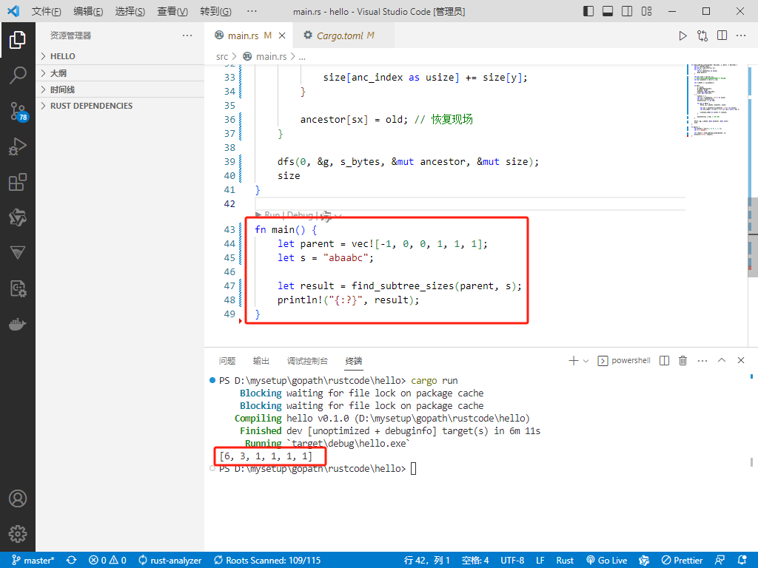The width and height of the screenshot is (758, 568).
Task: Split the editor to the right
Action: click(722, 35)
